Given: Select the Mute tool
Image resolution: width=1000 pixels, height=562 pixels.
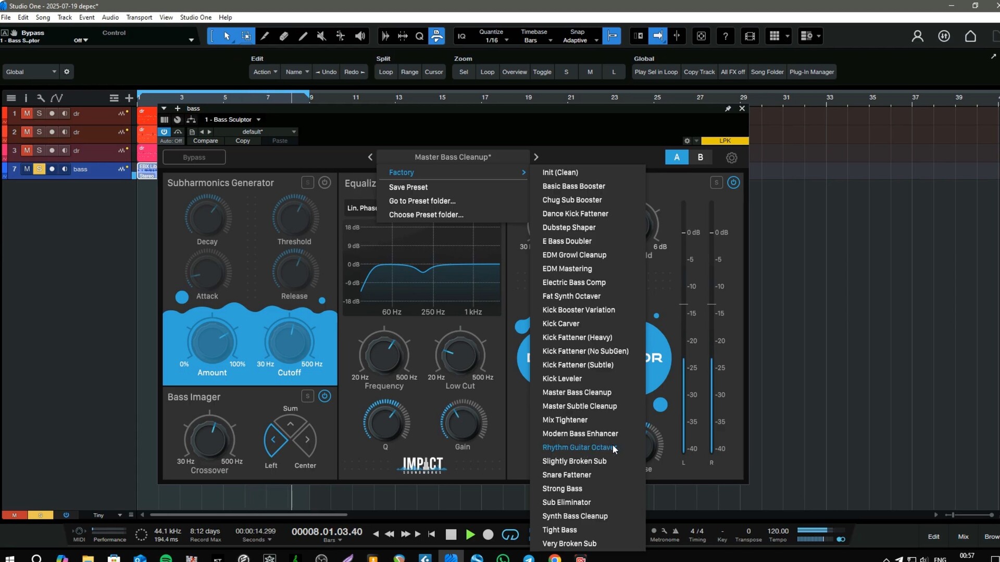Looking at the screenshot, I should [321, 36].
